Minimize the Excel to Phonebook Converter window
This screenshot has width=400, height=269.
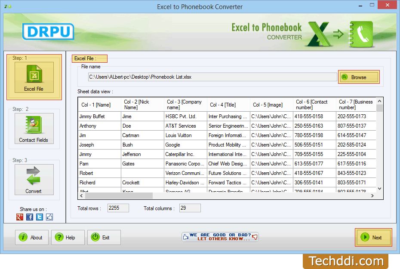[x=360, y=5]
